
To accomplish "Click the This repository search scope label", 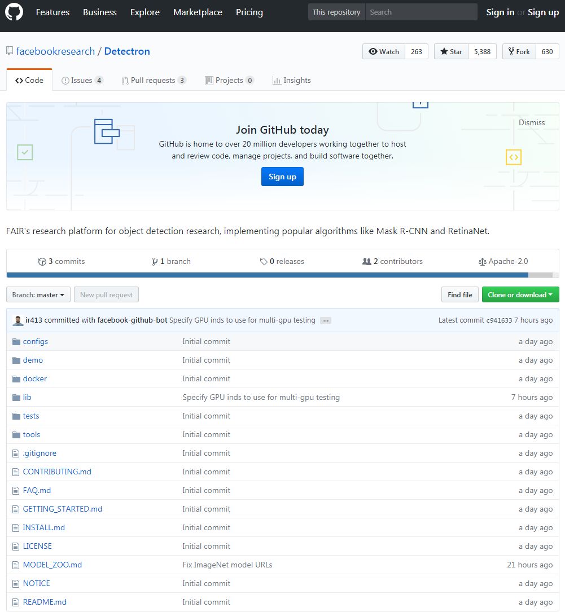I will [336, 12].
